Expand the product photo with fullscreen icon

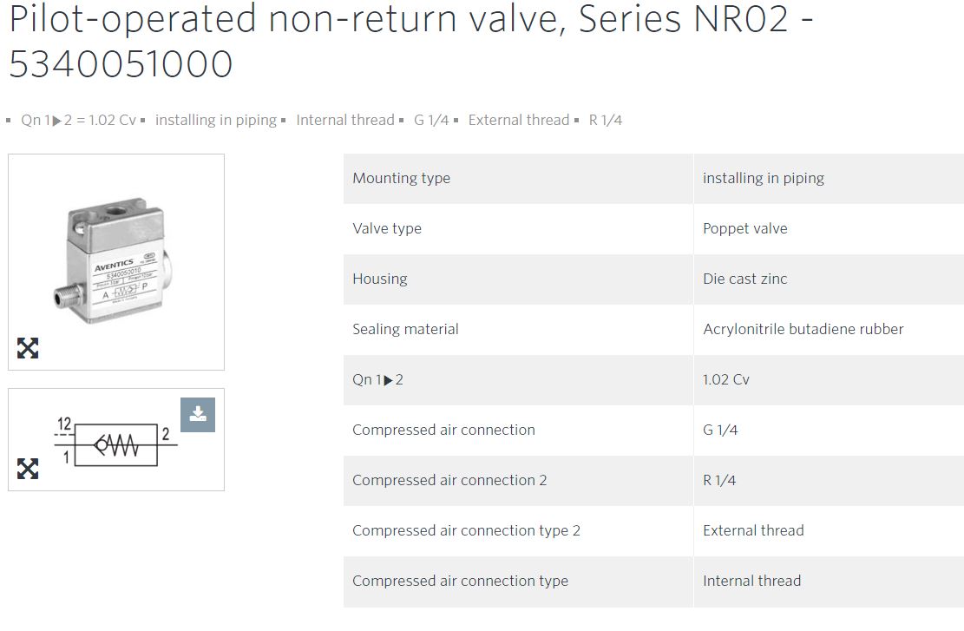(28, 348)
